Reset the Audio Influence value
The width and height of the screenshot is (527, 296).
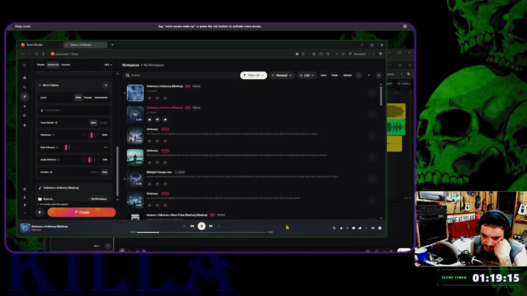tap(58, 160)
